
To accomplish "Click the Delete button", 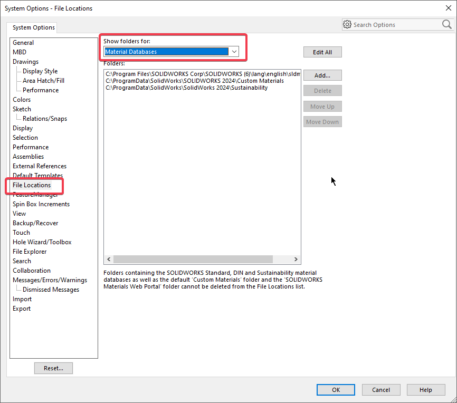I will point(322,91).
